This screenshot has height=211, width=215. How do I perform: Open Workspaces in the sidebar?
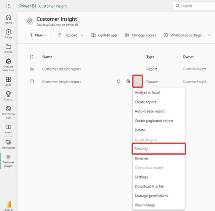(x=8, y=144)
